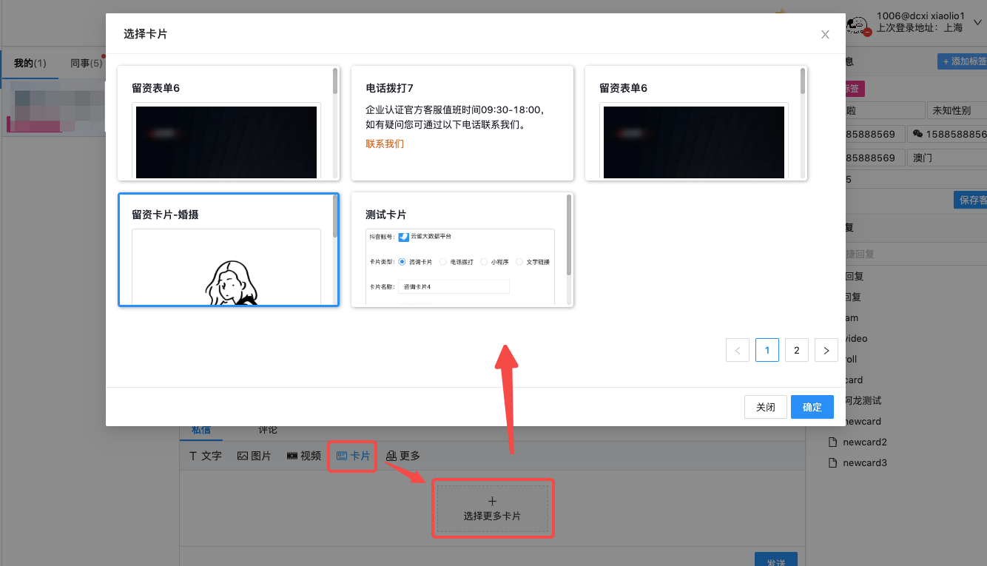Open the 图片 image attachment tool
Screen dimensions: 987x566
(255, 456)
